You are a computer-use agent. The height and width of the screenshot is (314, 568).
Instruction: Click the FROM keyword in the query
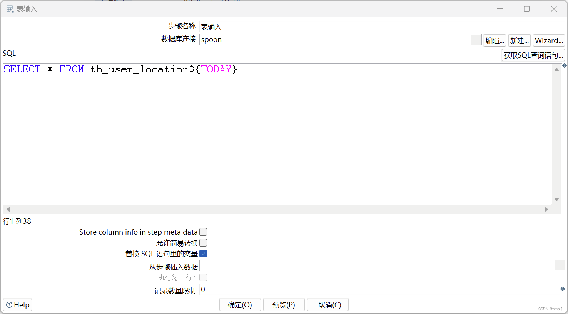point(72,69)
